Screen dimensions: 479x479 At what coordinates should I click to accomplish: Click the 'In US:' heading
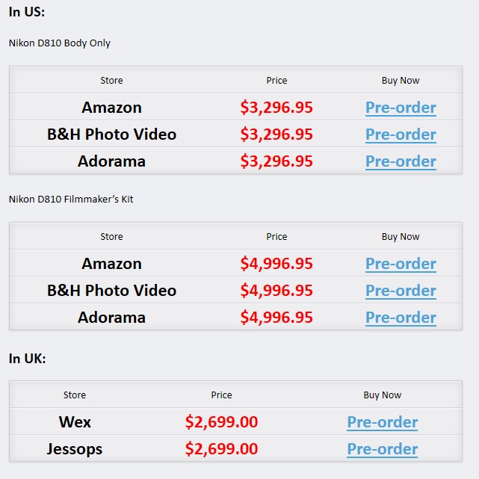(27, 12)
